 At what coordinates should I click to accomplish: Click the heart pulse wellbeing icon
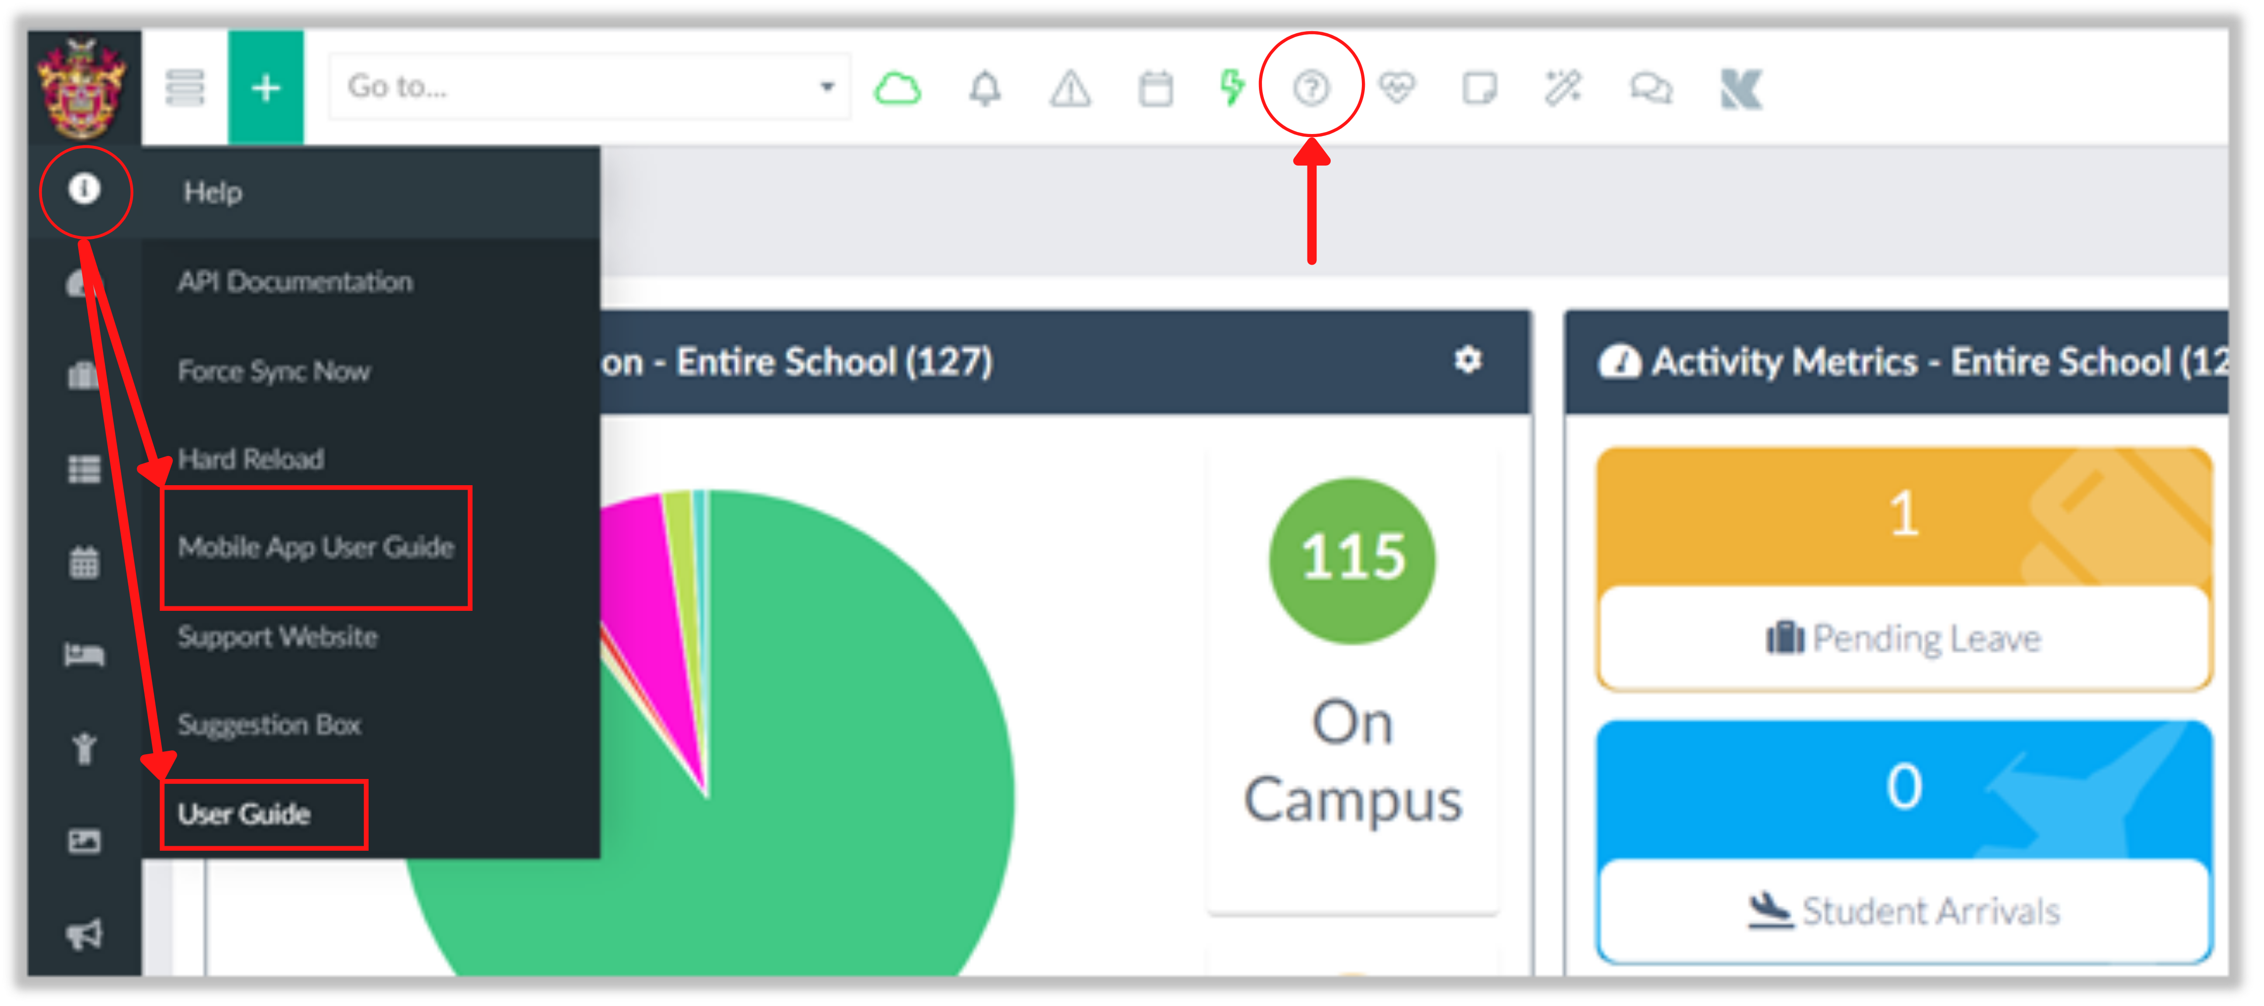1396,88
